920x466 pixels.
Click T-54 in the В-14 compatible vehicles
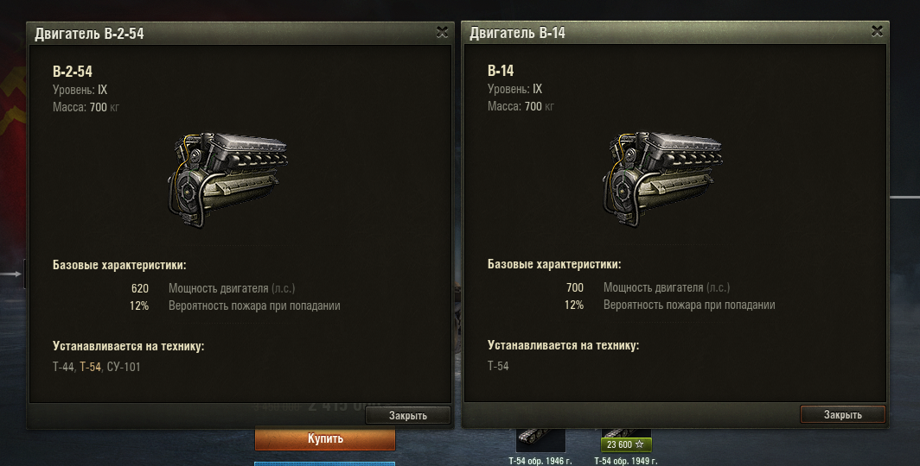pos(498,366)
